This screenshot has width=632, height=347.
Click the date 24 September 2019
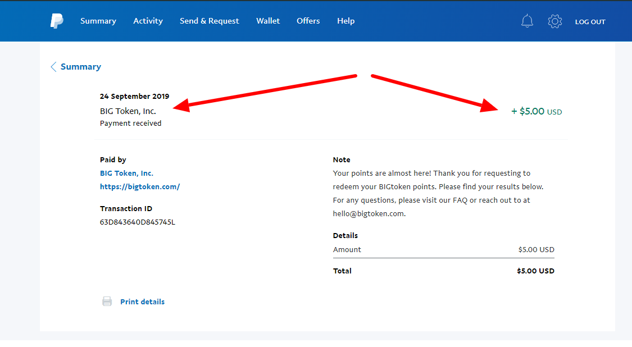[x=135, y=97]
